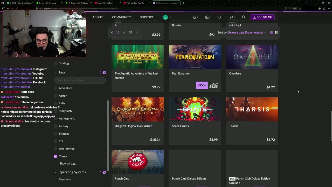Open the ABOUT dropdown menu
Image resolution: width=332 pixels, height=187 pixels.
(x=99, y=17)
